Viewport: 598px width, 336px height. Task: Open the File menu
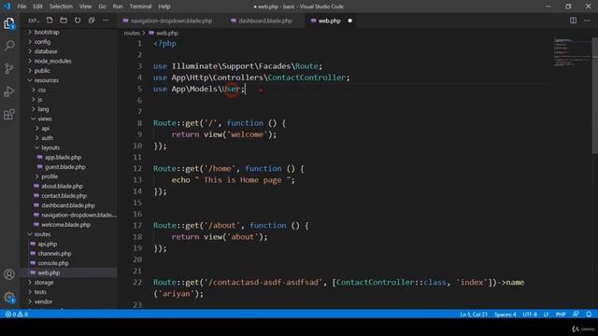point(21,7)
